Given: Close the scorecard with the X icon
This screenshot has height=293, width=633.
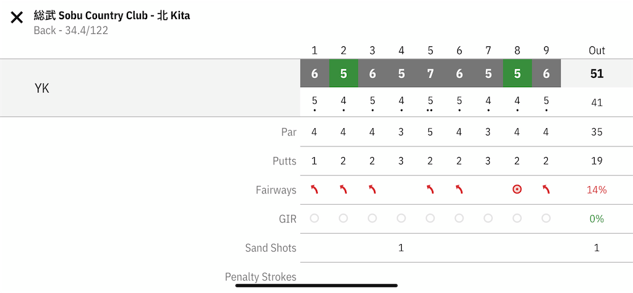Looking at the screenshot, I should (x=17, y=18).
